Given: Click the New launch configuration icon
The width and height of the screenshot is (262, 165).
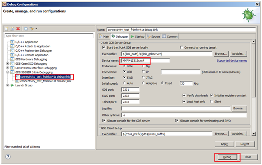Looking at the screenshot, I should [x=6, y=29].
